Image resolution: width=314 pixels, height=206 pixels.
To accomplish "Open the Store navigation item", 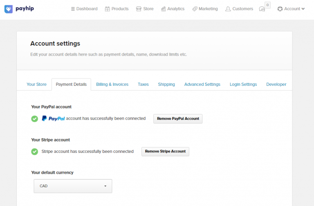I will point(145,9).
